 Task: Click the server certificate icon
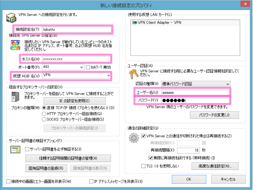click(15, 150)
